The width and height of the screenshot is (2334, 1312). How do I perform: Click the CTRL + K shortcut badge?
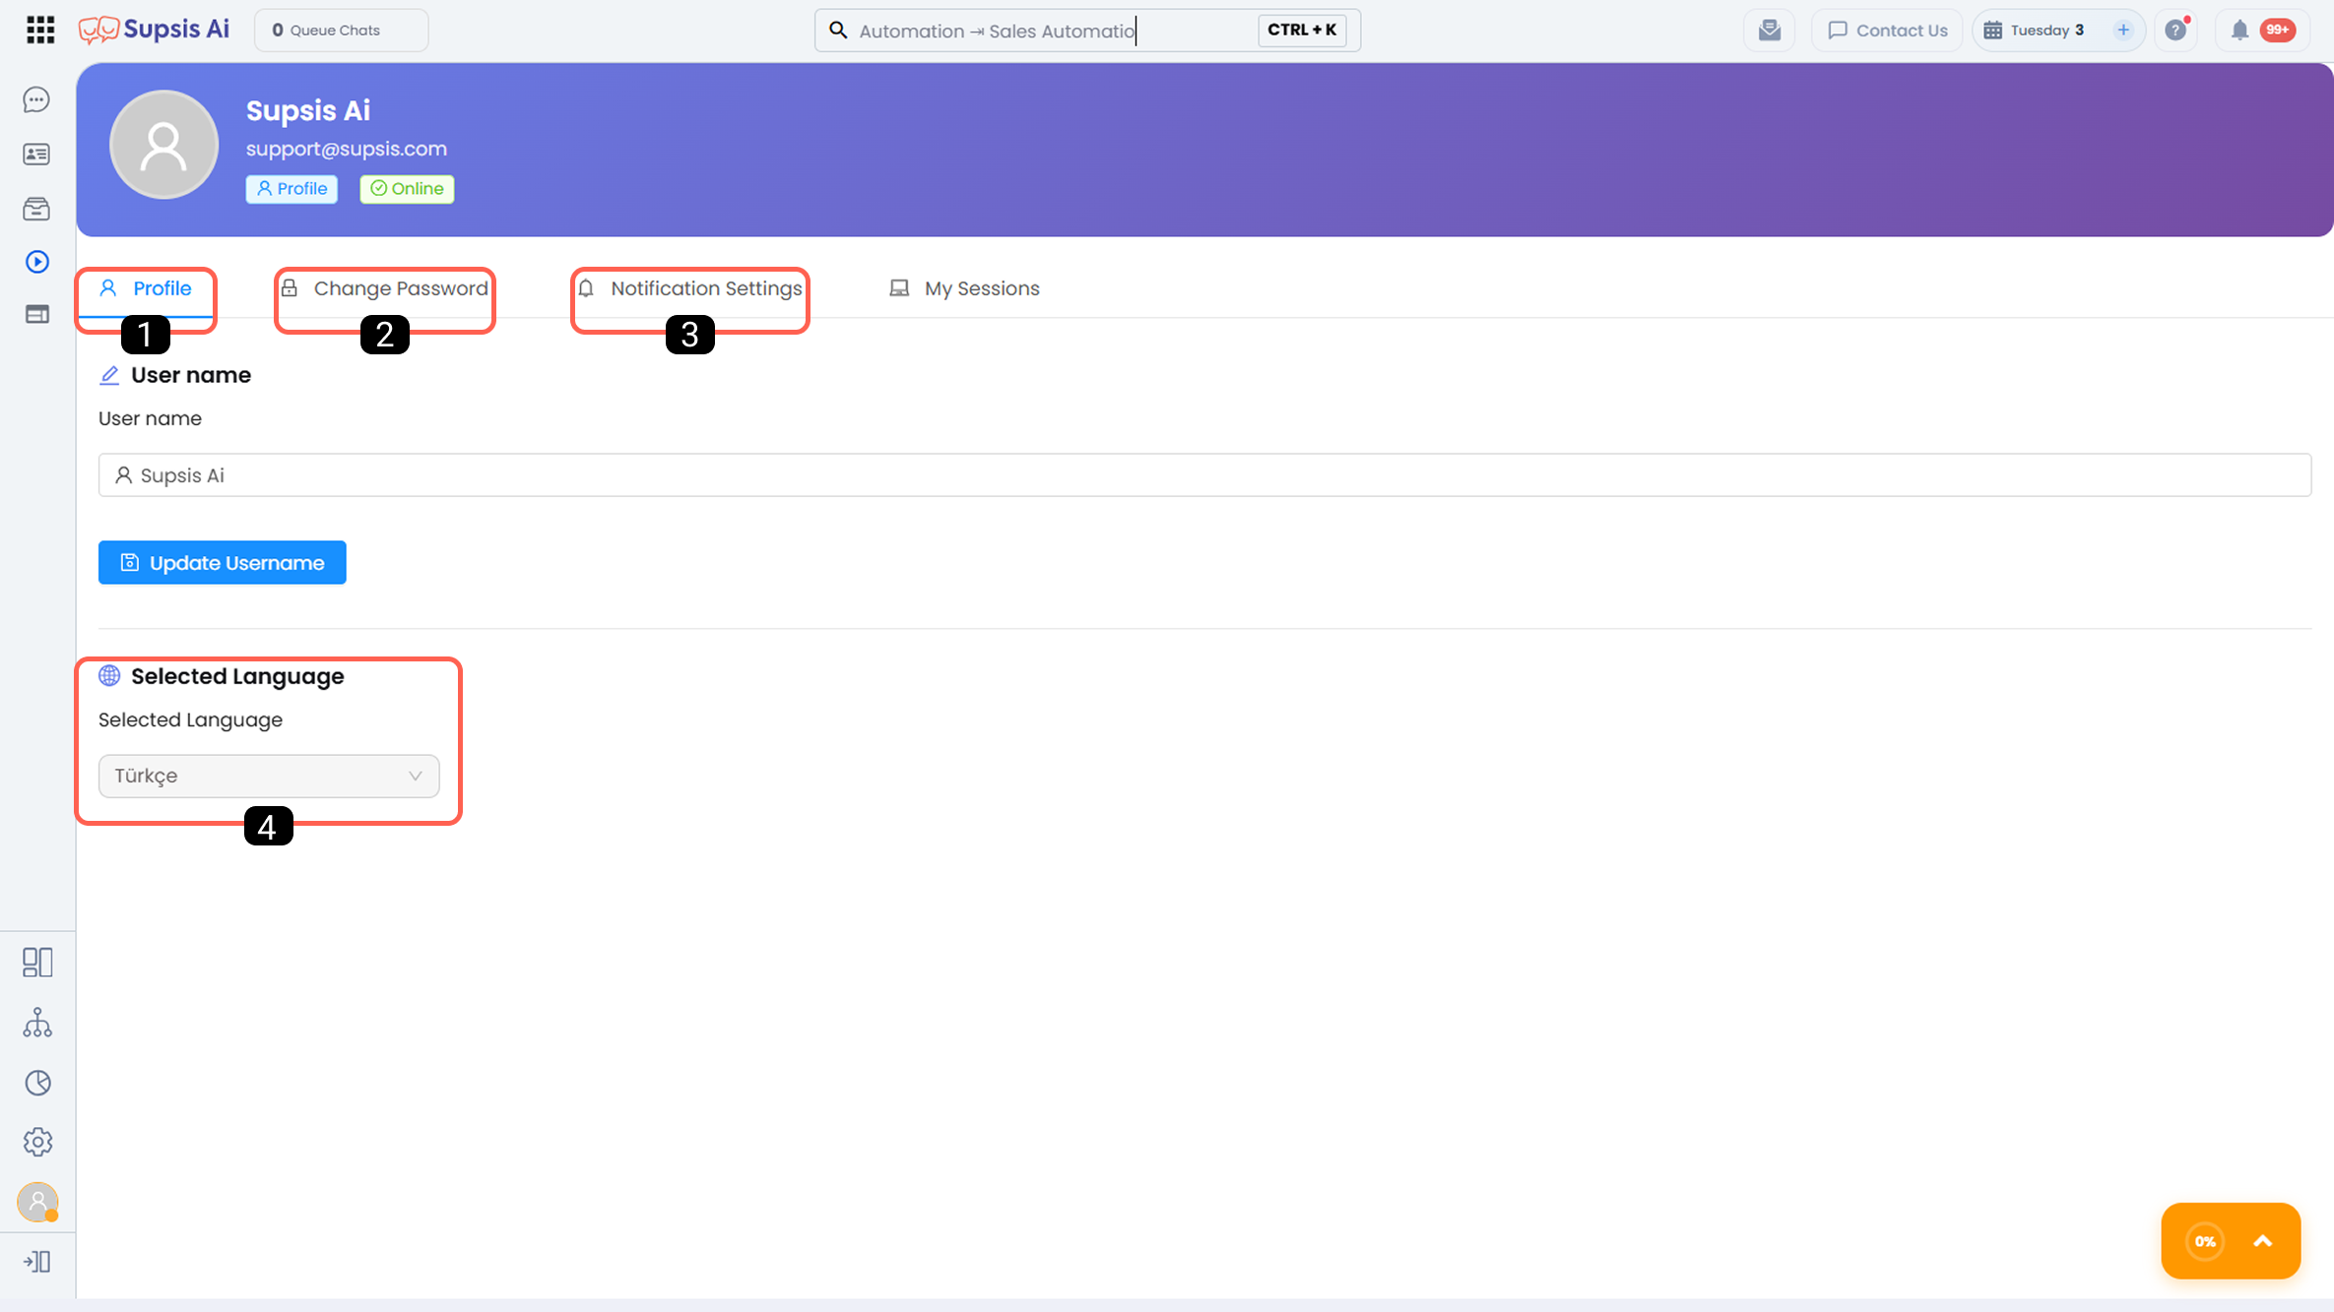coord(1302,31)
